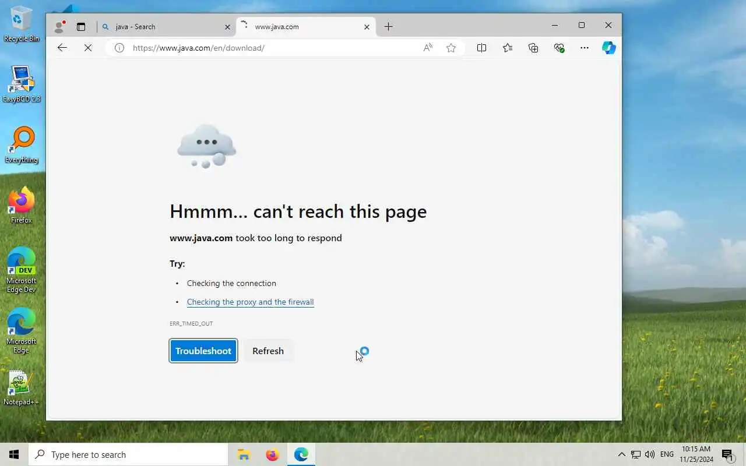Click the taskbar search box
746x466 pixels.
pos(128,454)
